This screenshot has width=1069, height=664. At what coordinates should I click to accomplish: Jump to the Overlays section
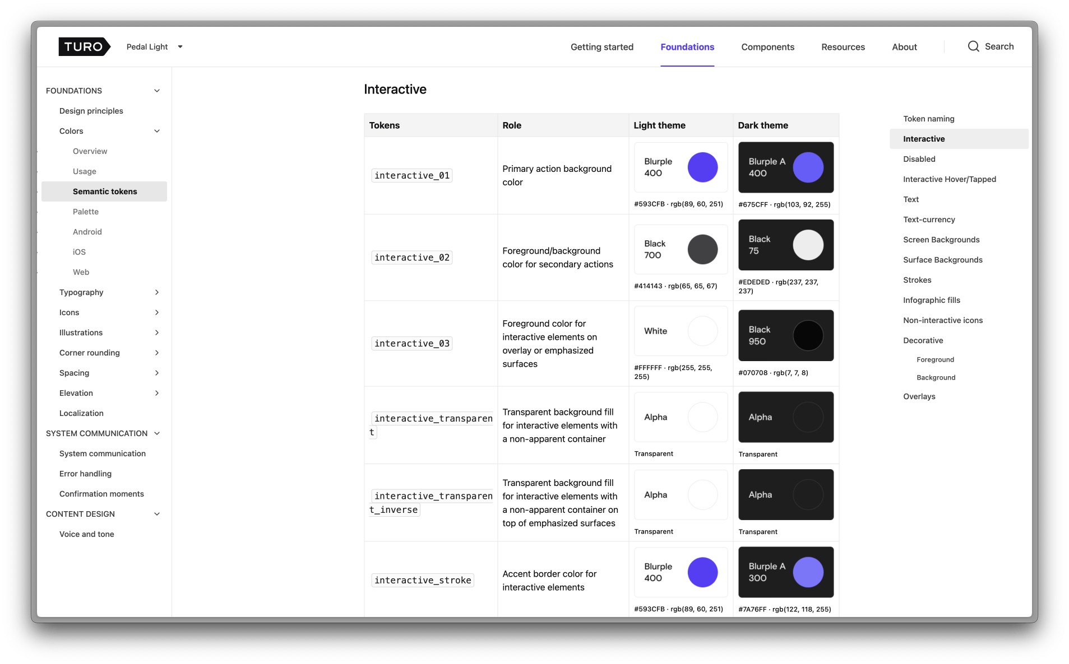coord(919,396)
